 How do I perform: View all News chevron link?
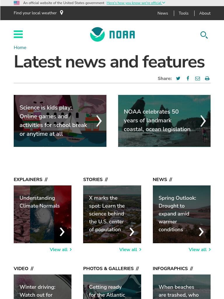tap(199, 249)
